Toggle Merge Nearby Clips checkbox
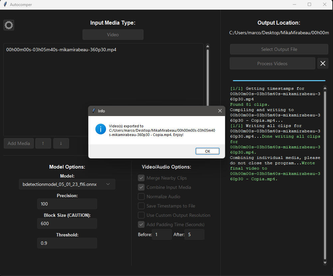The image size is (333, 276). click(x=141, y=178)
